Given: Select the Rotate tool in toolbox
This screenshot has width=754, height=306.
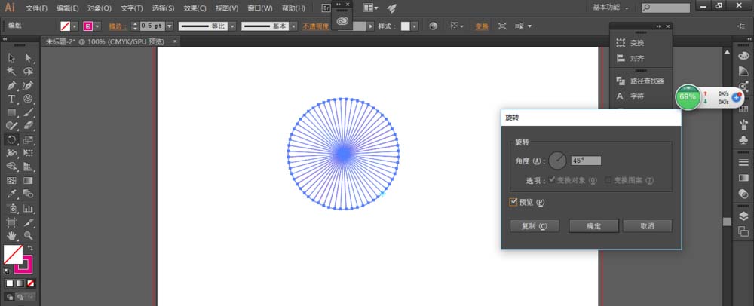Looking at the screenshot, I should click(11, 139).
